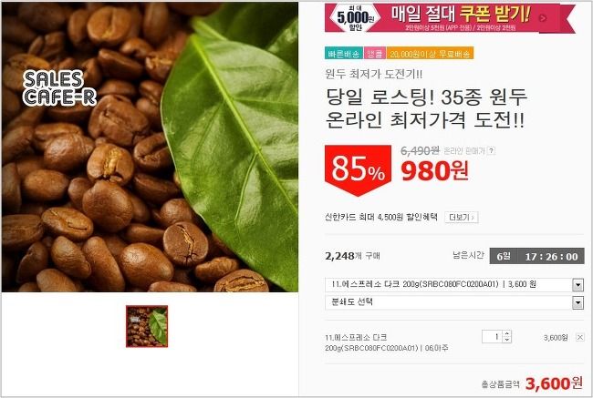
Task: Decrease quantity with the down stepper arrow
Action: [506, 340]
